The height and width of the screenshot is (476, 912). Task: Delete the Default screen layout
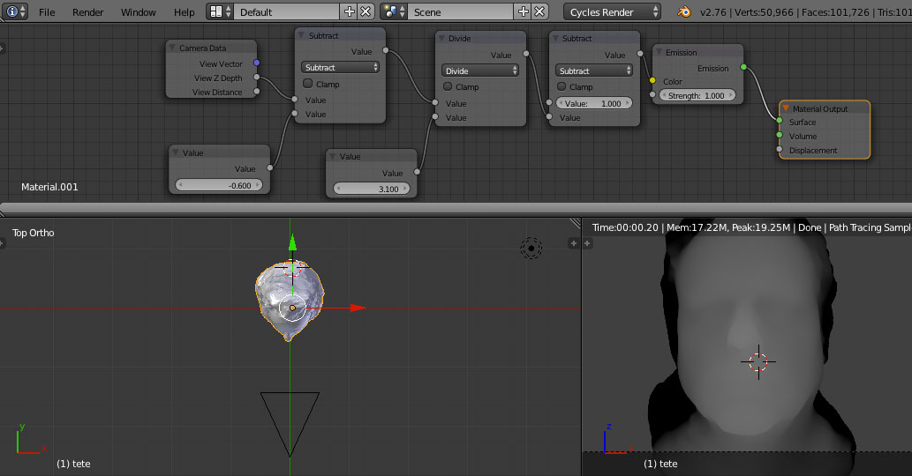click(x=366, y=11)
